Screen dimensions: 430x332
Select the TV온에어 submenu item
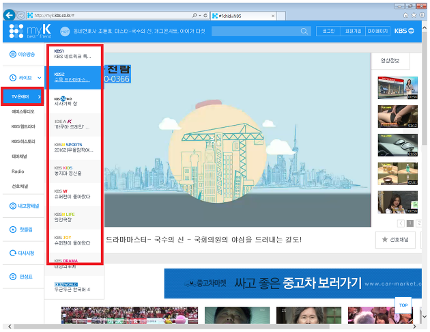[x=23, y=96]
